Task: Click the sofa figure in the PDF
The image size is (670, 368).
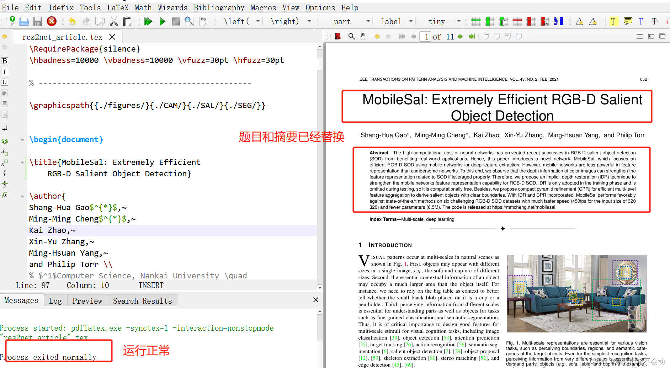Action: pyautogui.click(x=576, y=293)
